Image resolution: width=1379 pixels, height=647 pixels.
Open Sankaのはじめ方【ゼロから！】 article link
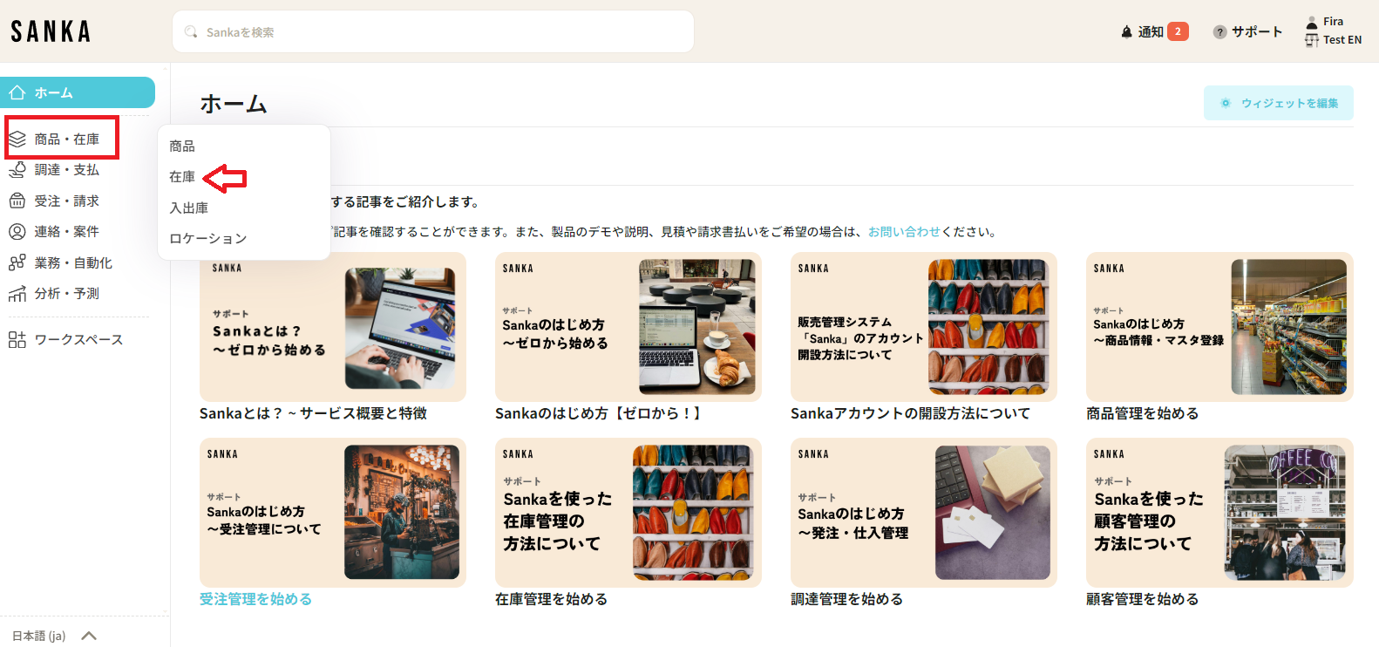click(599, 413)
